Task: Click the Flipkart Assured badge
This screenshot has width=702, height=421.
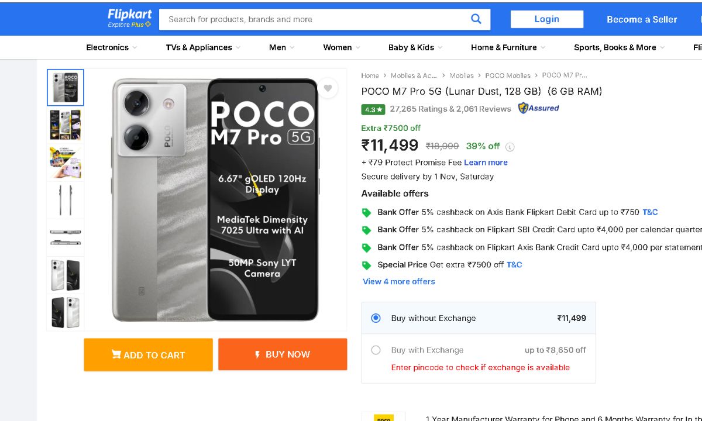Action: point(538,108)
